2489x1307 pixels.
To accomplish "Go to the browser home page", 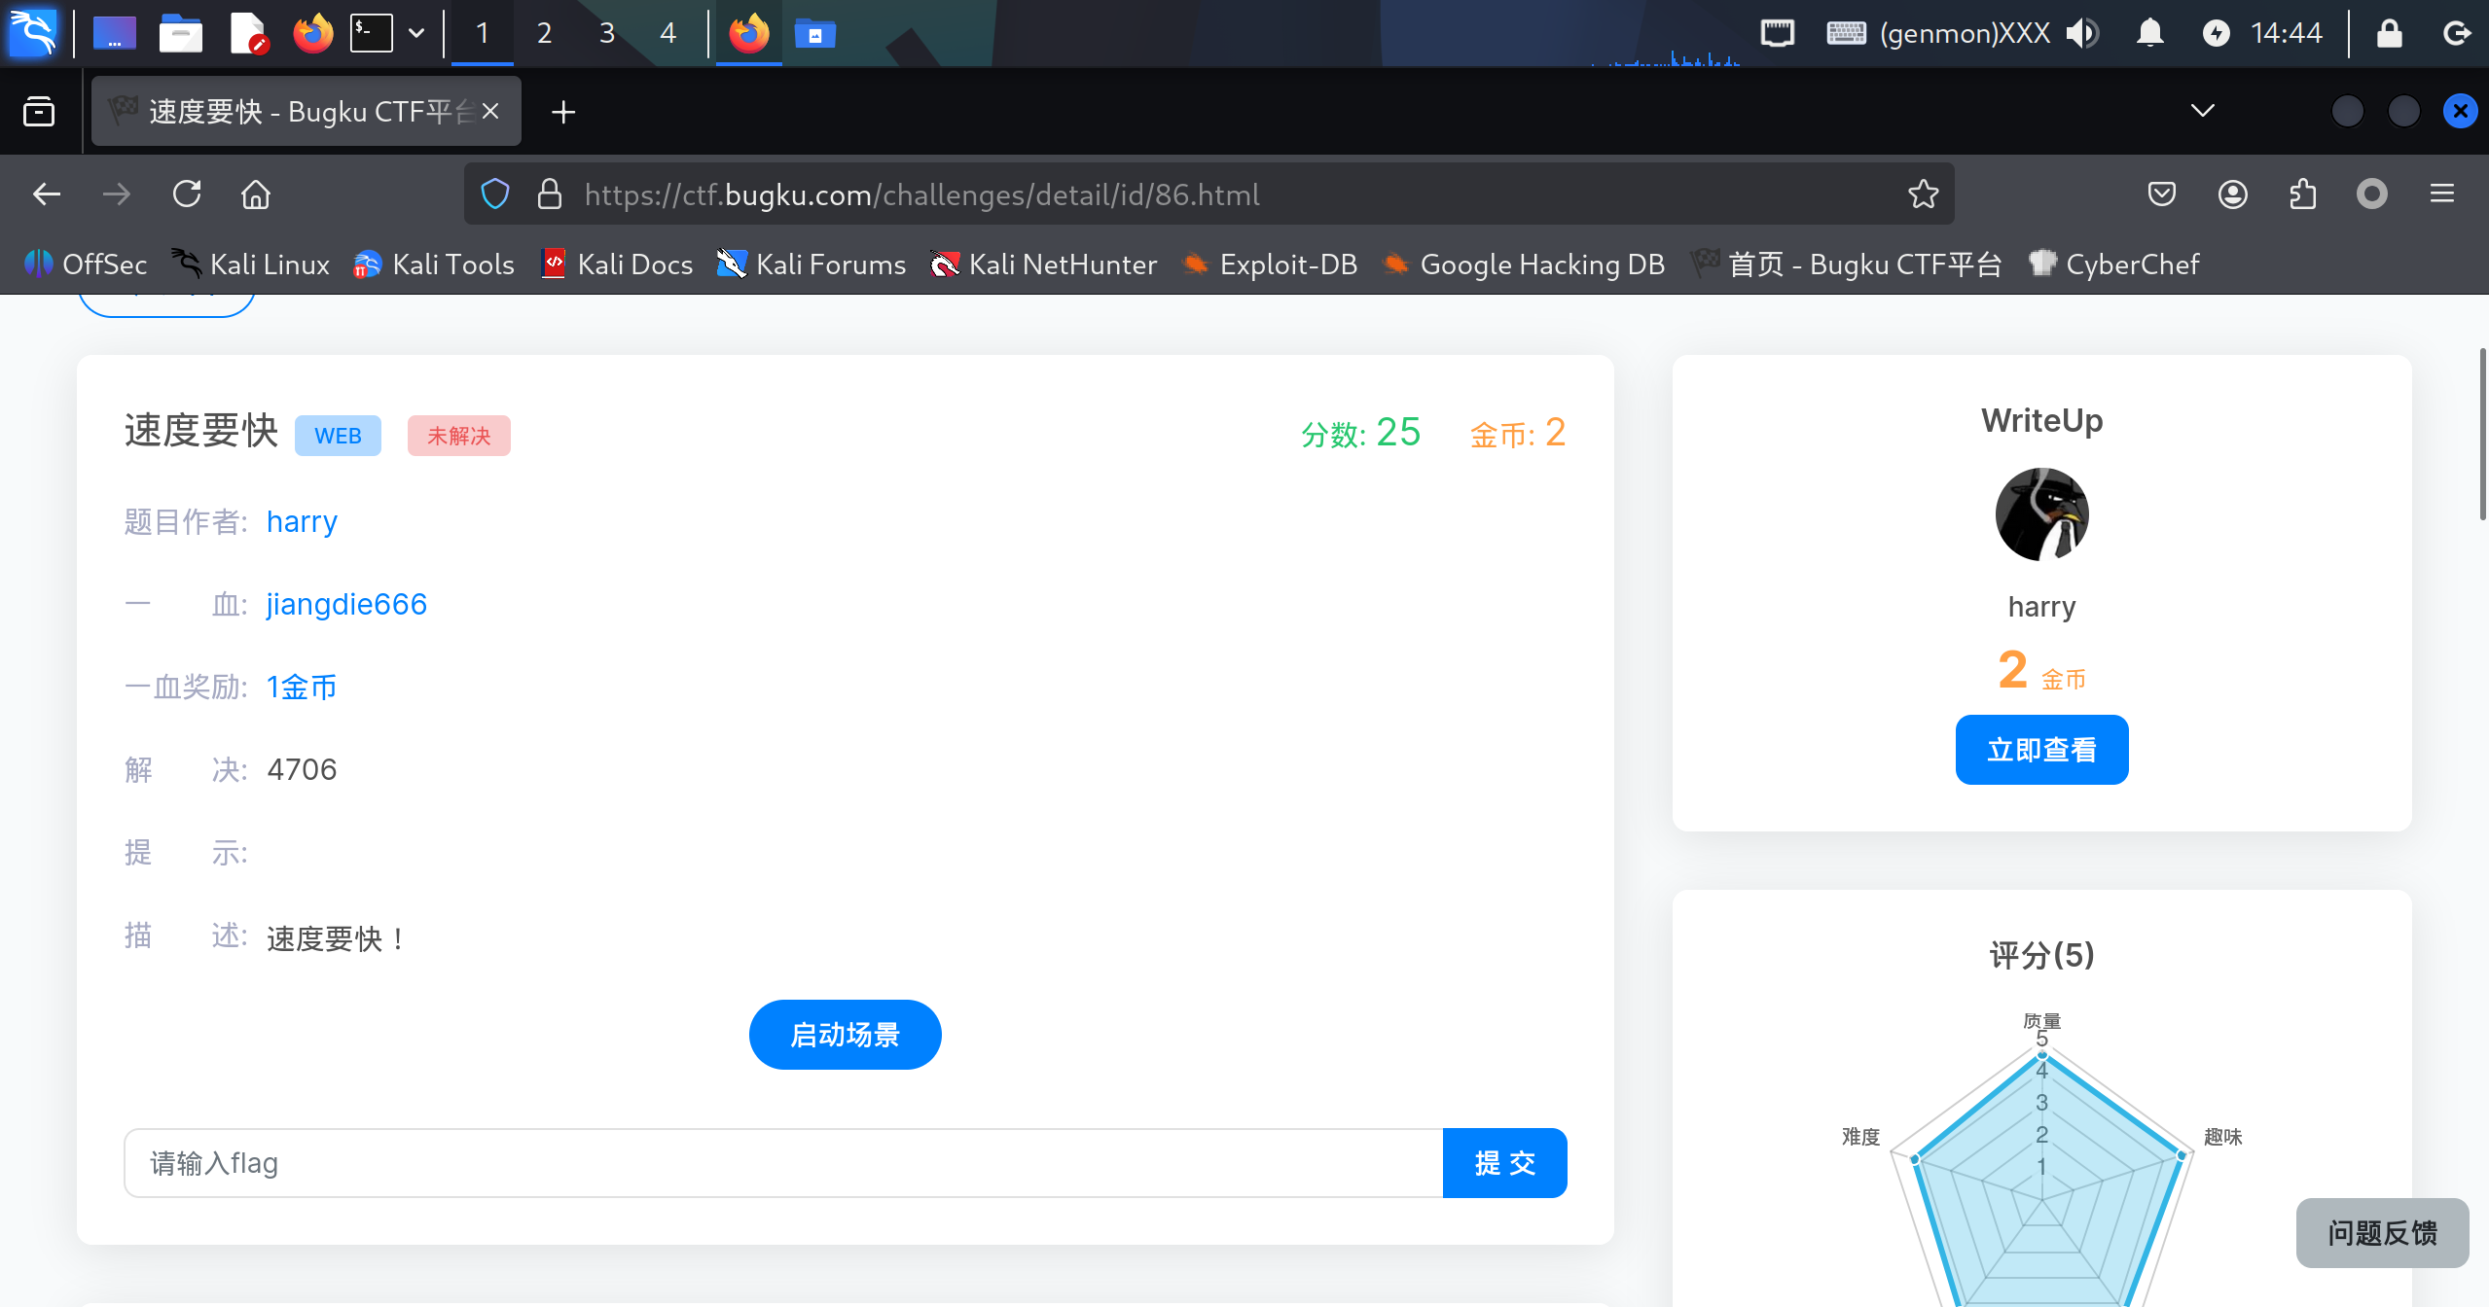I will click(x=256, y=194).
